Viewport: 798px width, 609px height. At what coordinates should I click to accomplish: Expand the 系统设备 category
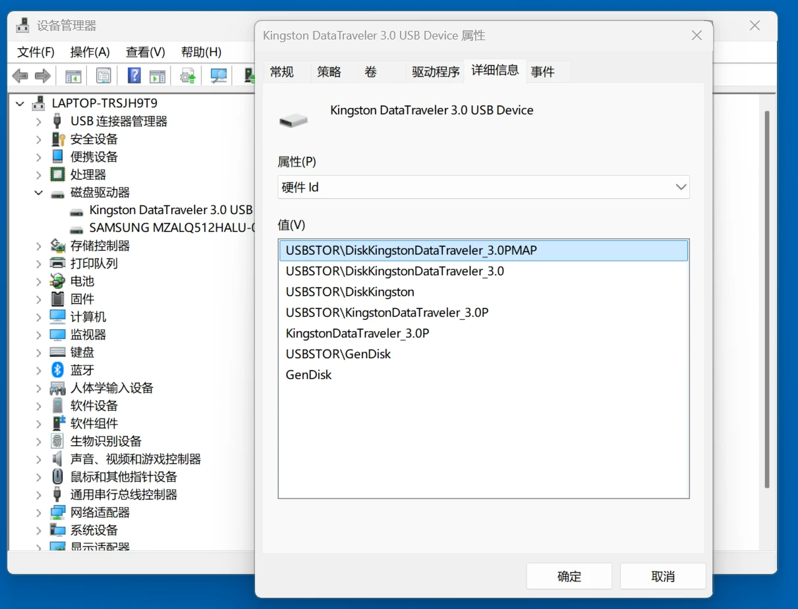click(x=39, y=530)
